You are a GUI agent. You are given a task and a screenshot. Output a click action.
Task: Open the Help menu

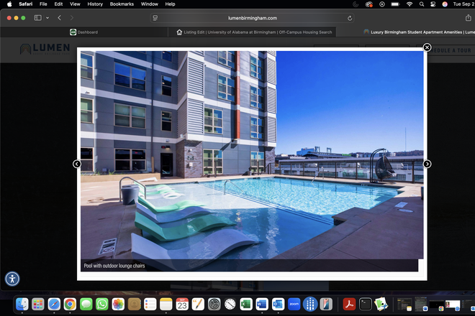(x=170, y=4)
